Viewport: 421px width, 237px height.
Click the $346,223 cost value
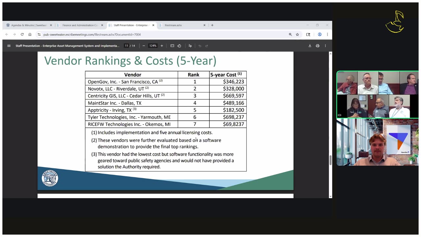pos(233,82)
